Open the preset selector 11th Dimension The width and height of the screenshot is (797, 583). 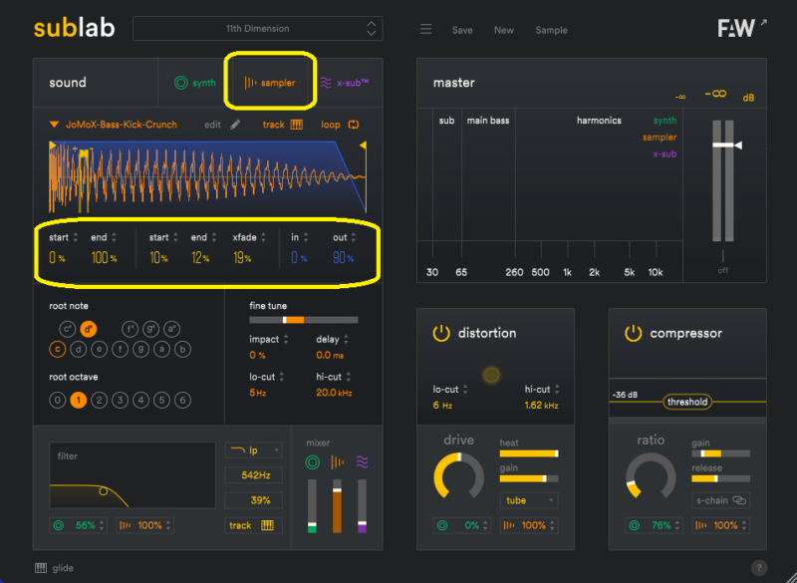257,29
